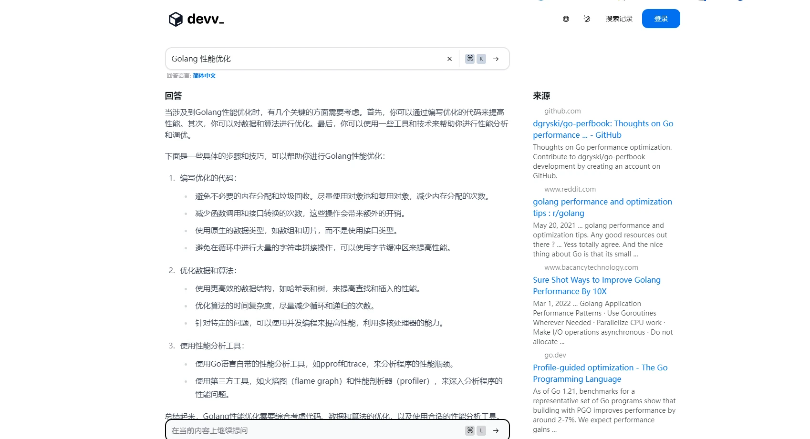This screenshot has height=439, width=810.
Task: Open 搜索记录 search history
Action: pos(619,19)
